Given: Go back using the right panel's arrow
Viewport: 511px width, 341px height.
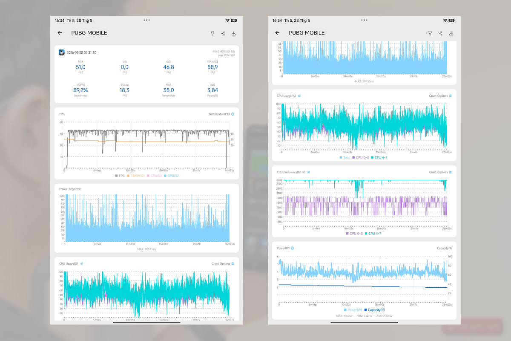Looking at the screenshot, I should click(277, 33).
